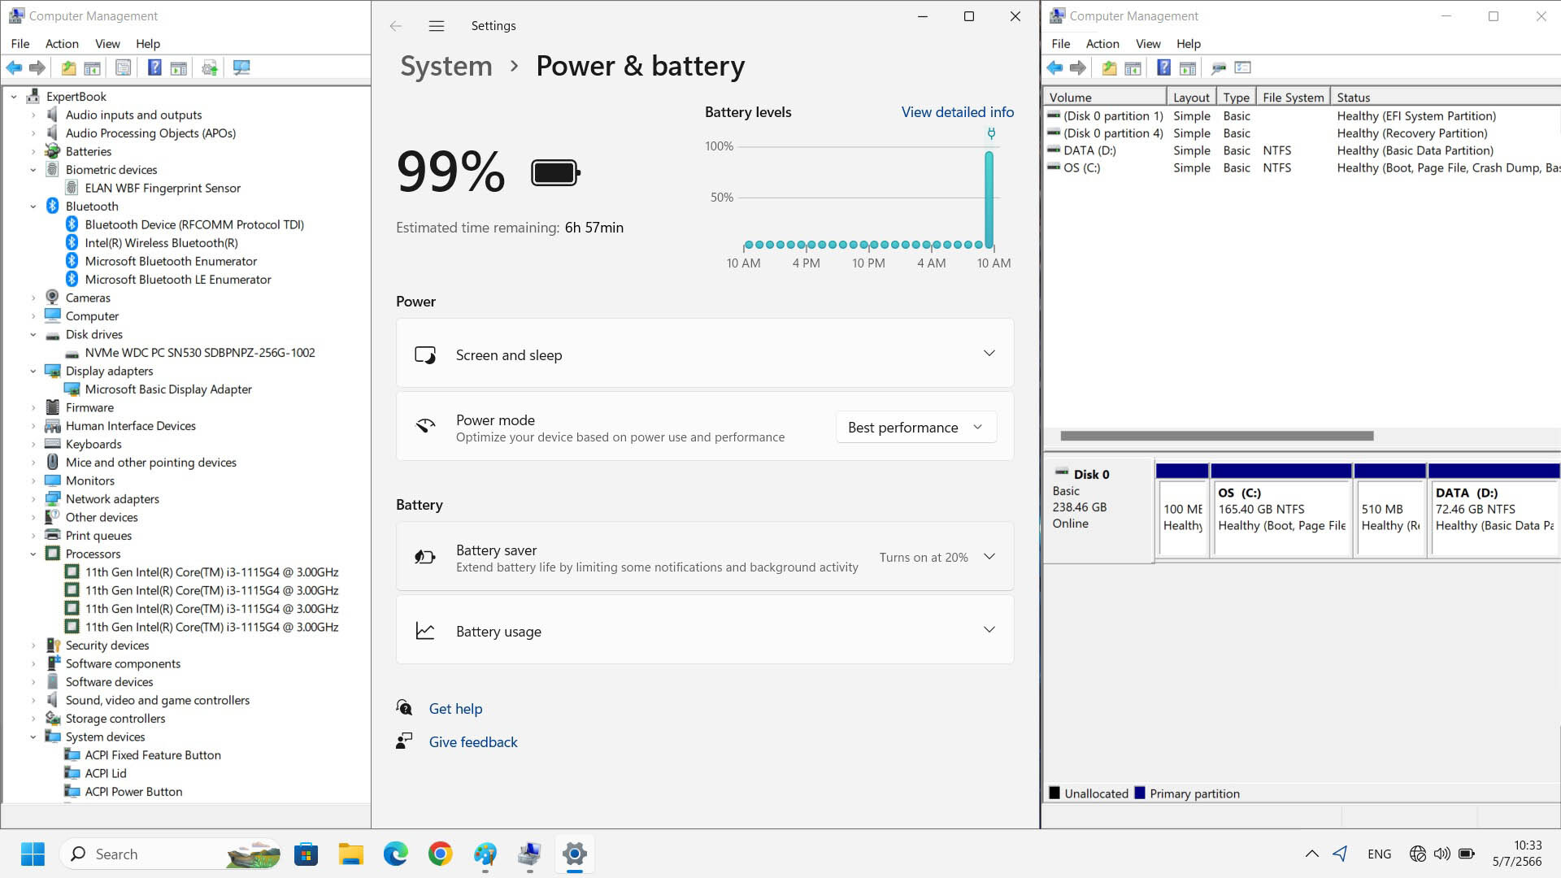This screenshot has width=1561, height=878.
Task: Collapse the System devices node
Action: tap(33, 737)
